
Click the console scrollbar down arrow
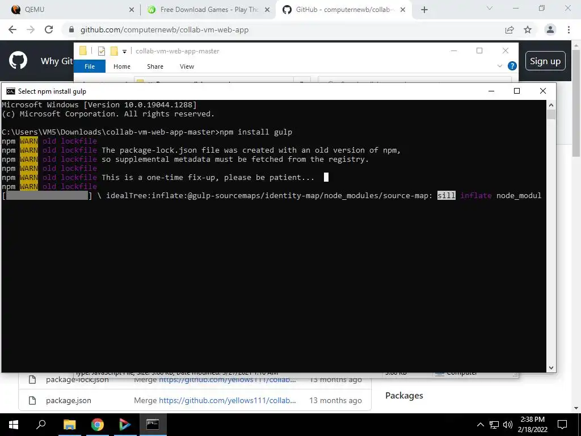point(551,368)
